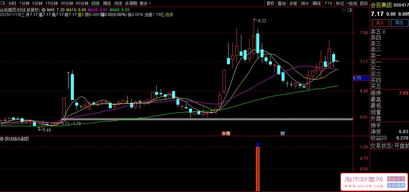
Task: Click the 财 marker icon below chart
Action: click(x=282, y=133)
